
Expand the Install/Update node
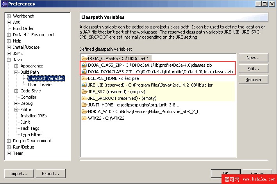[9, 47]
